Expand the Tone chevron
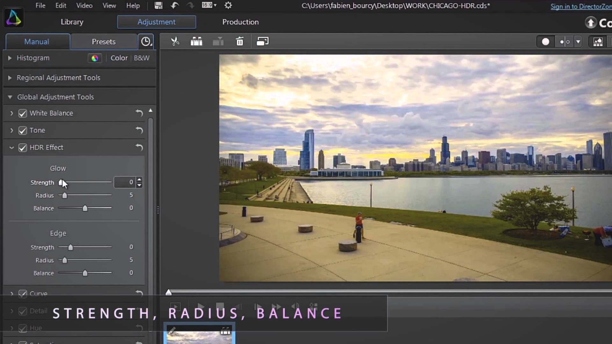 coord(11,130)
